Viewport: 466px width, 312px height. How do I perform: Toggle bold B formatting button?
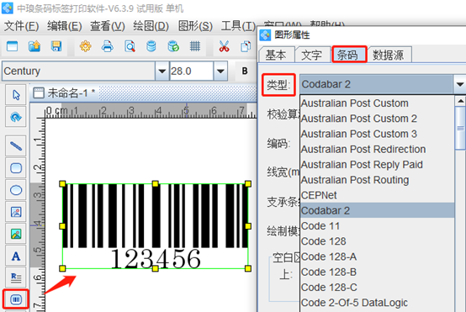pyautogui.click(x=245, y=71)
